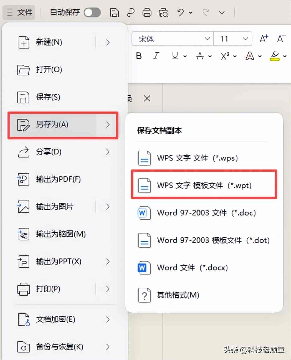The height and width of the screenshot is (360, 291).
Task: Choose 输出为PPT(X) menu entry
Action: (63, 262)
